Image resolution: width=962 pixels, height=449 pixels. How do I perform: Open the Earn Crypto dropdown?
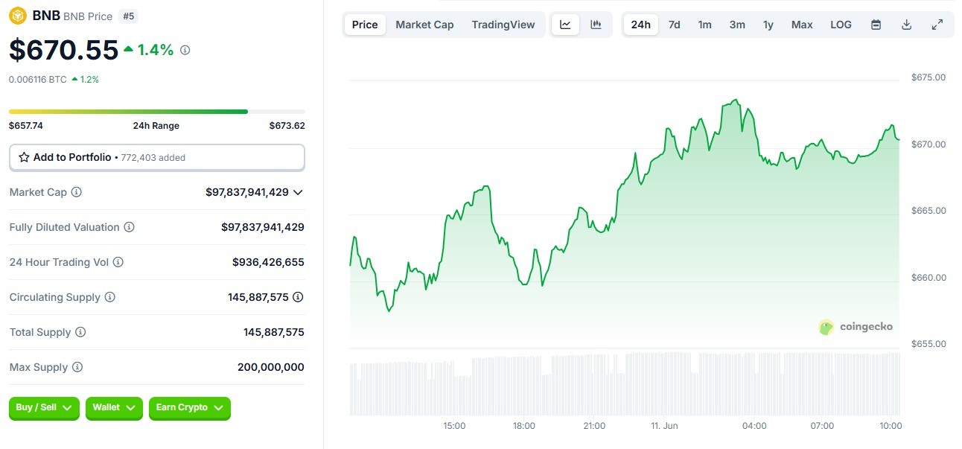[x=190, y=408]
